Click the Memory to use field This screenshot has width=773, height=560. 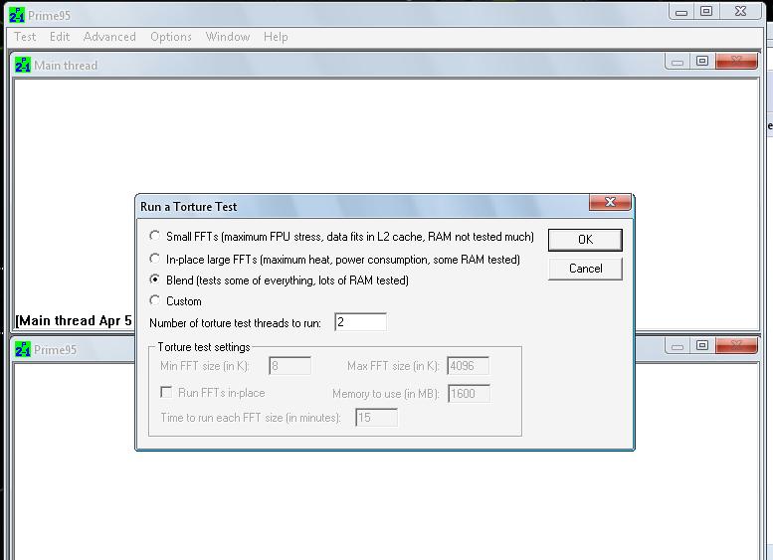(x=469, y=393)
